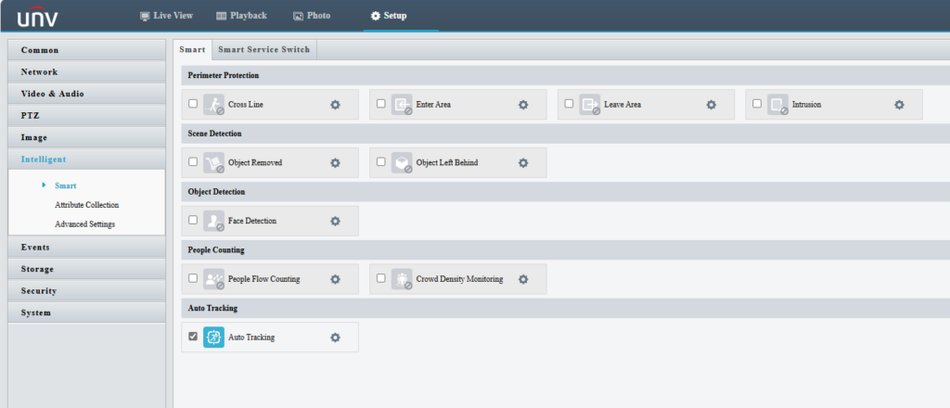This screenshot has height=408, width=950.
Task: Open the Playback page
Action: click(241, 16)
